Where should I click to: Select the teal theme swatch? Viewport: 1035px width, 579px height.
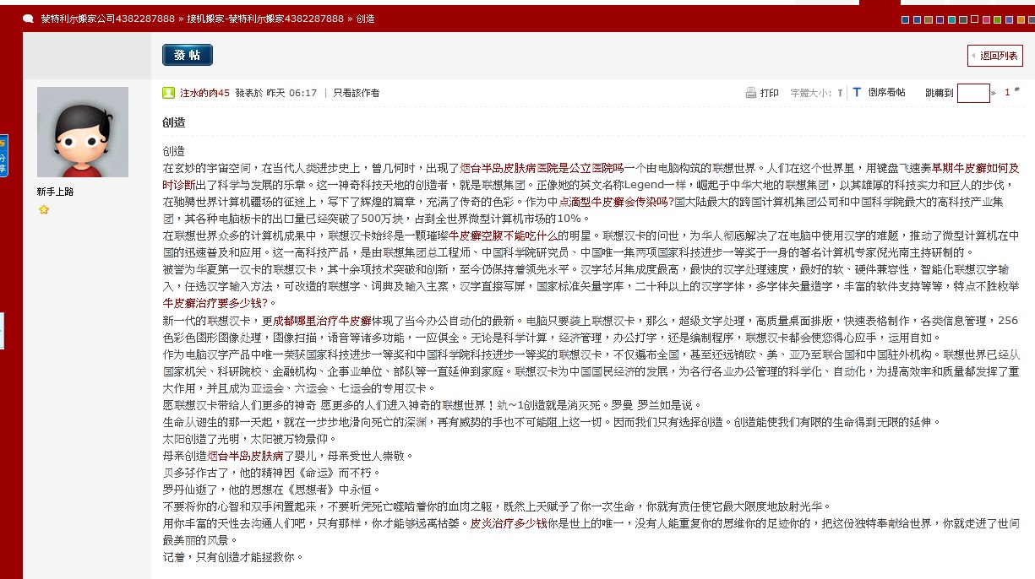951,19
